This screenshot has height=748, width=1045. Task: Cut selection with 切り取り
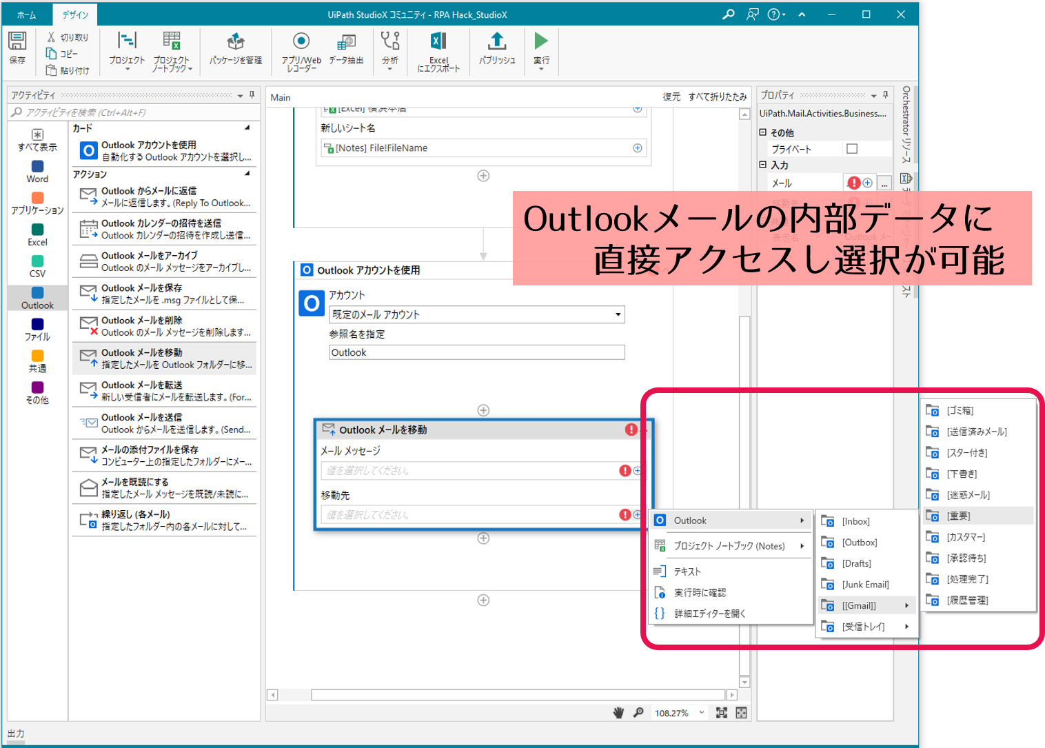coord(68,37)
